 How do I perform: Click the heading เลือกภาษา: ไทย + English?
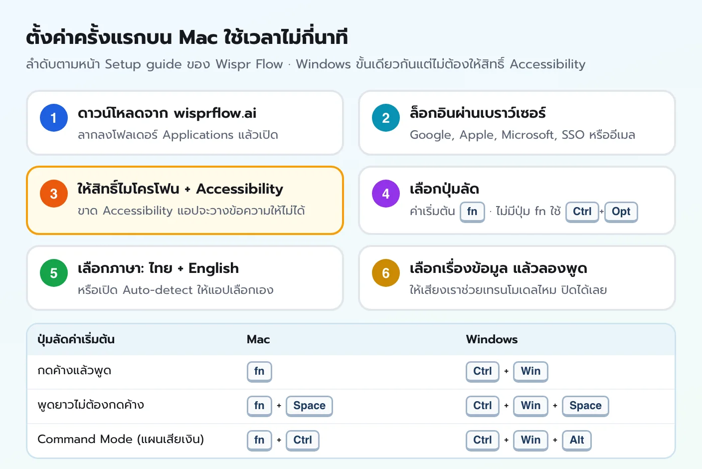click(x=158, y=268)
